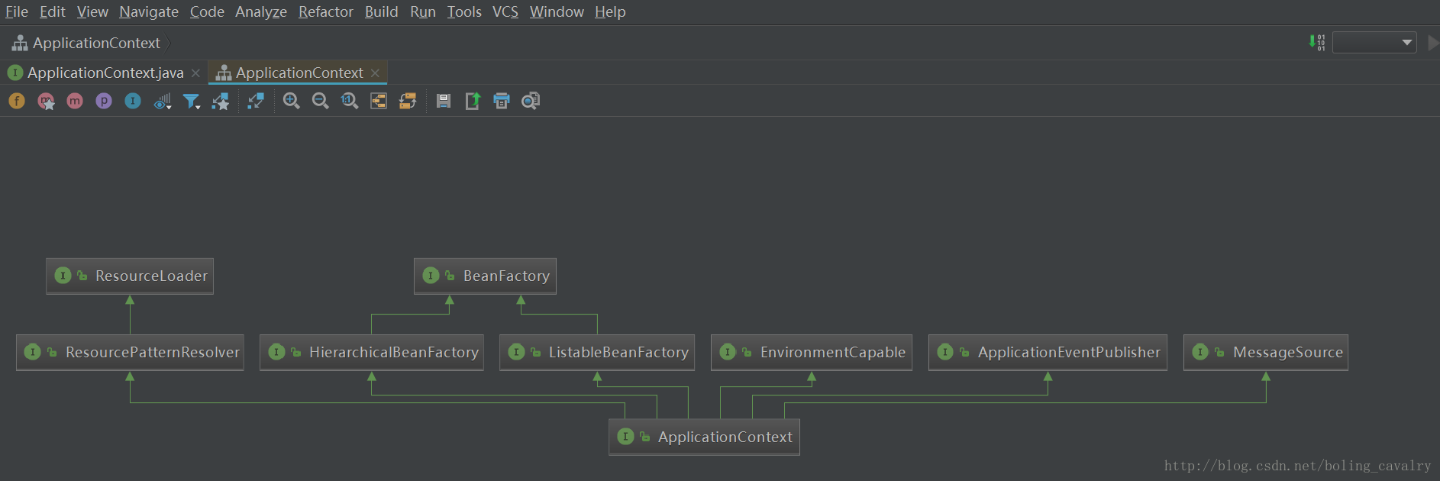Click ApplicationContext in navigation breadcrumb
The height and width of the screenshot is (481, 1440).
click(96, 43)
